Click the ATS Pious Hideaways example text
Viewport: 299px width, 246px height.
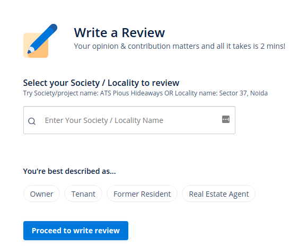[x=131, y=93]
